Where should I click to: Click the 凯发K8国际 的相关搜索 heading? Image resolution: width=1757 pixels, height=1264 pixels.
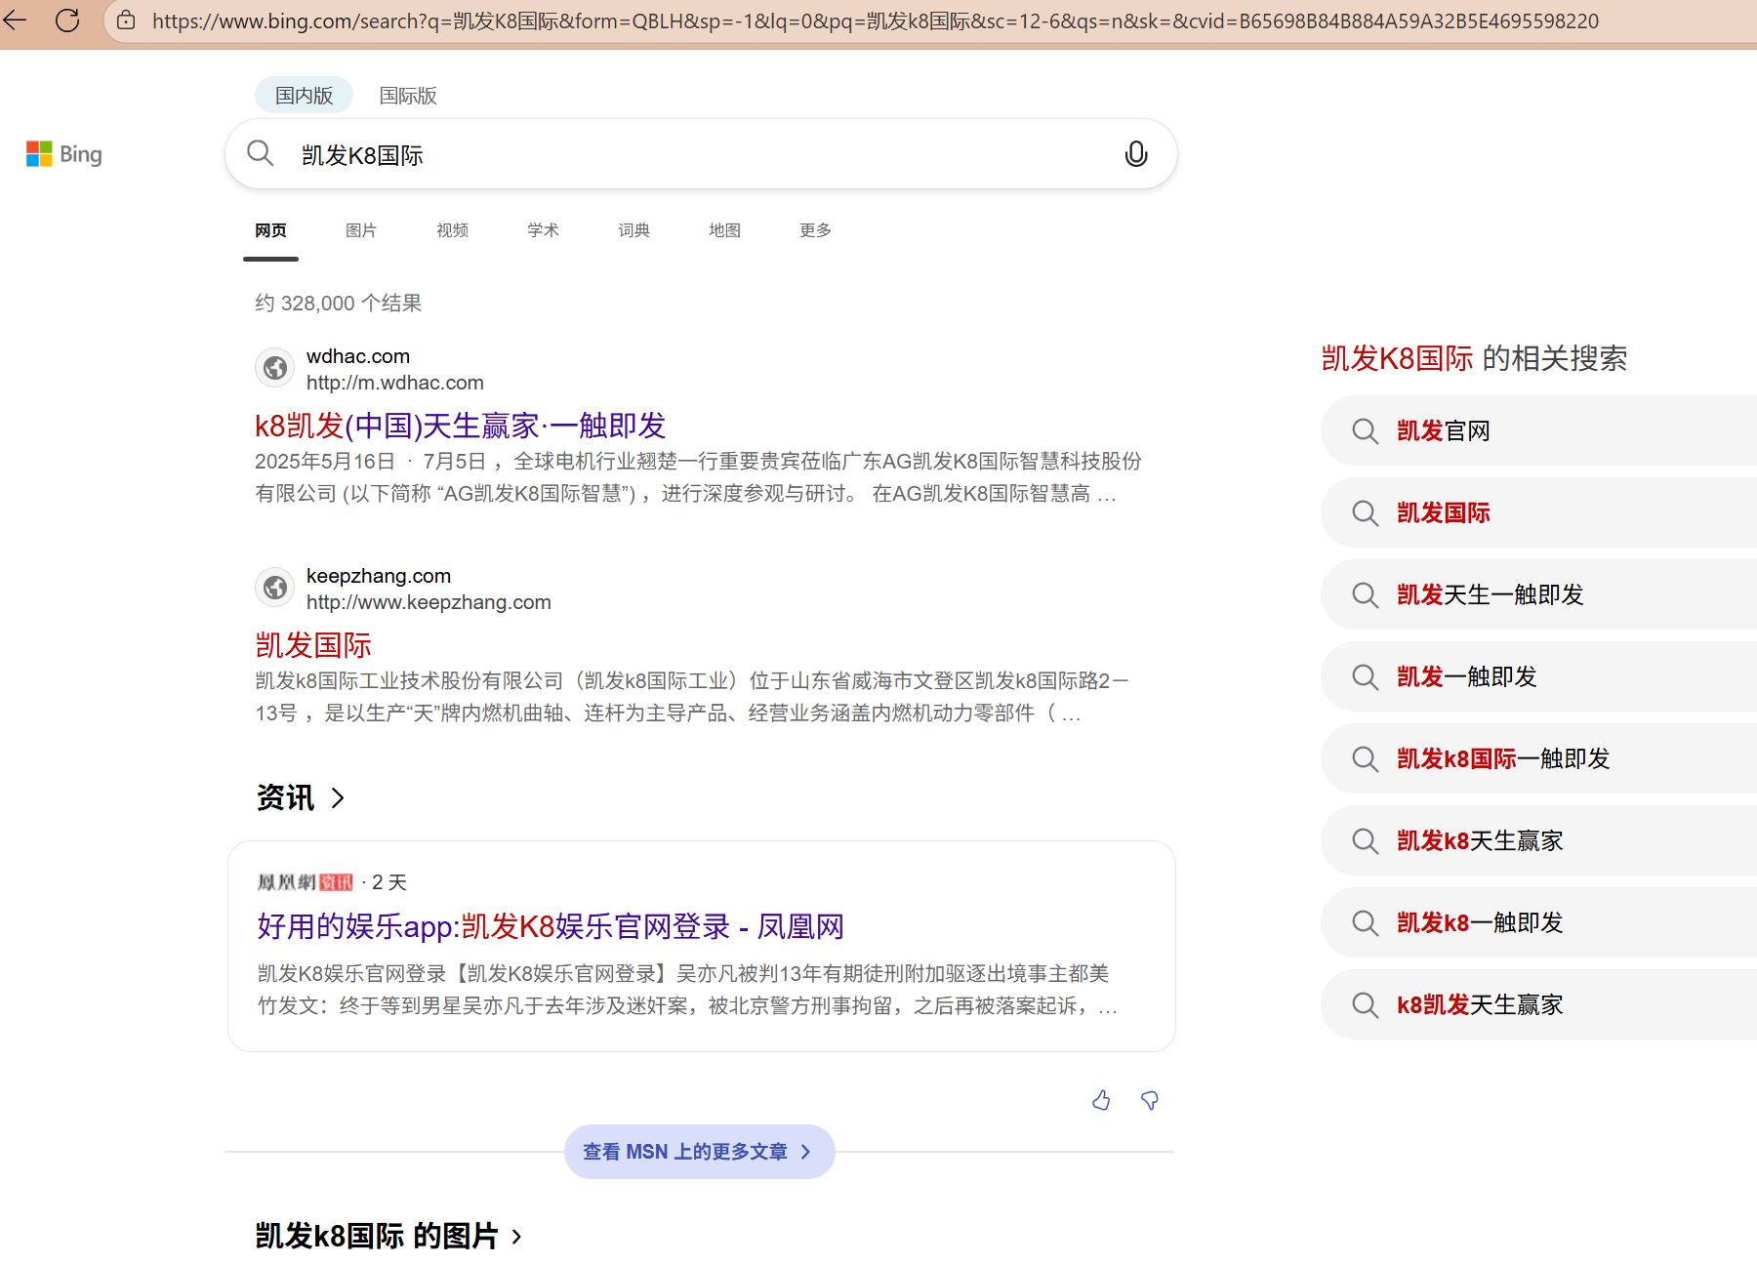pos(1474,358)
